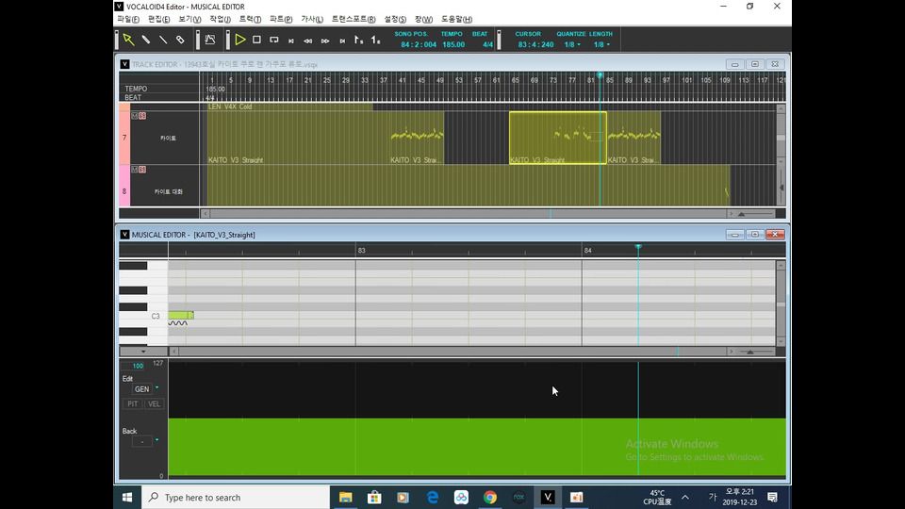The image size is (905, 509).
Task: Maximize the Track Editor window
Action: (x=755, y=64)
